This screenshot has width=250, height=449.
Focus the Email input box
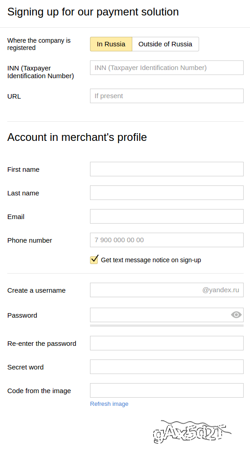(x=167, y=216)
